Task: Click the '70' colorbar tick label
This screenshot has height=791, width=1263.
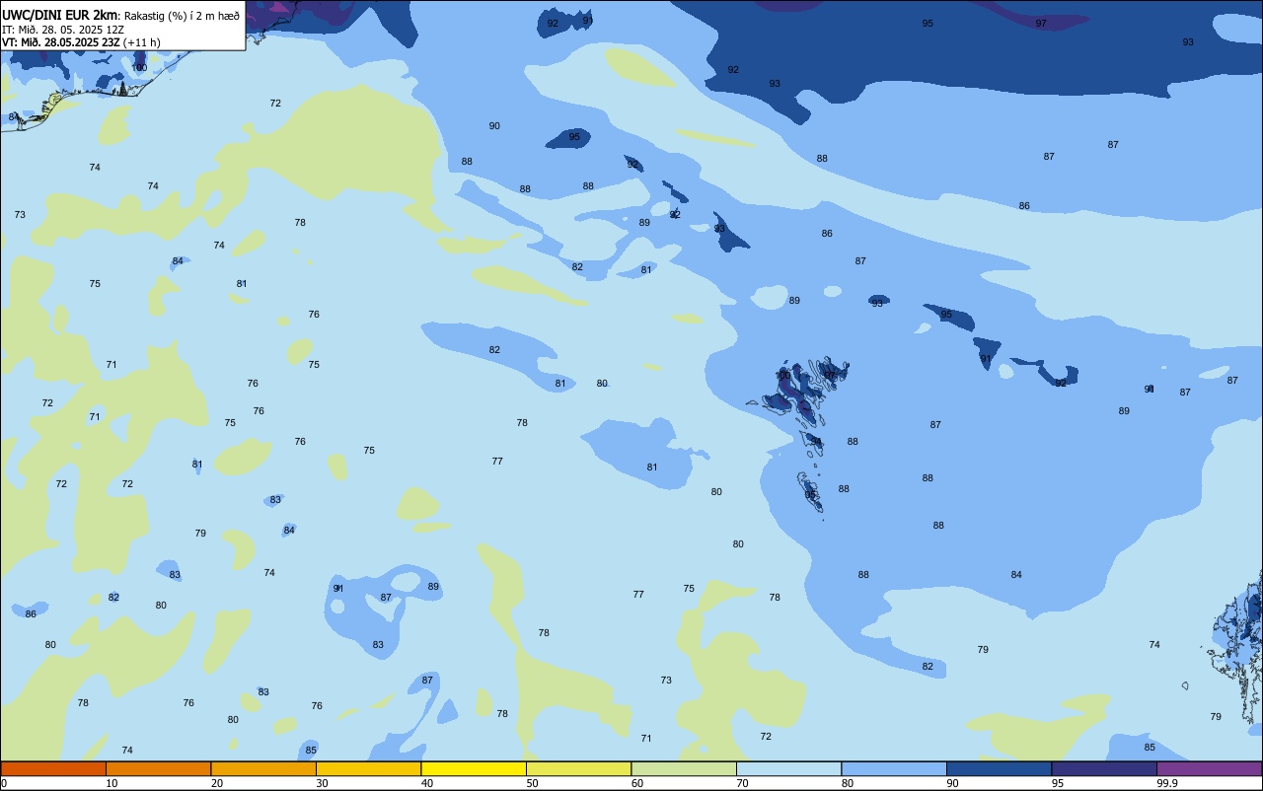Action: click(x=742, y=783)
